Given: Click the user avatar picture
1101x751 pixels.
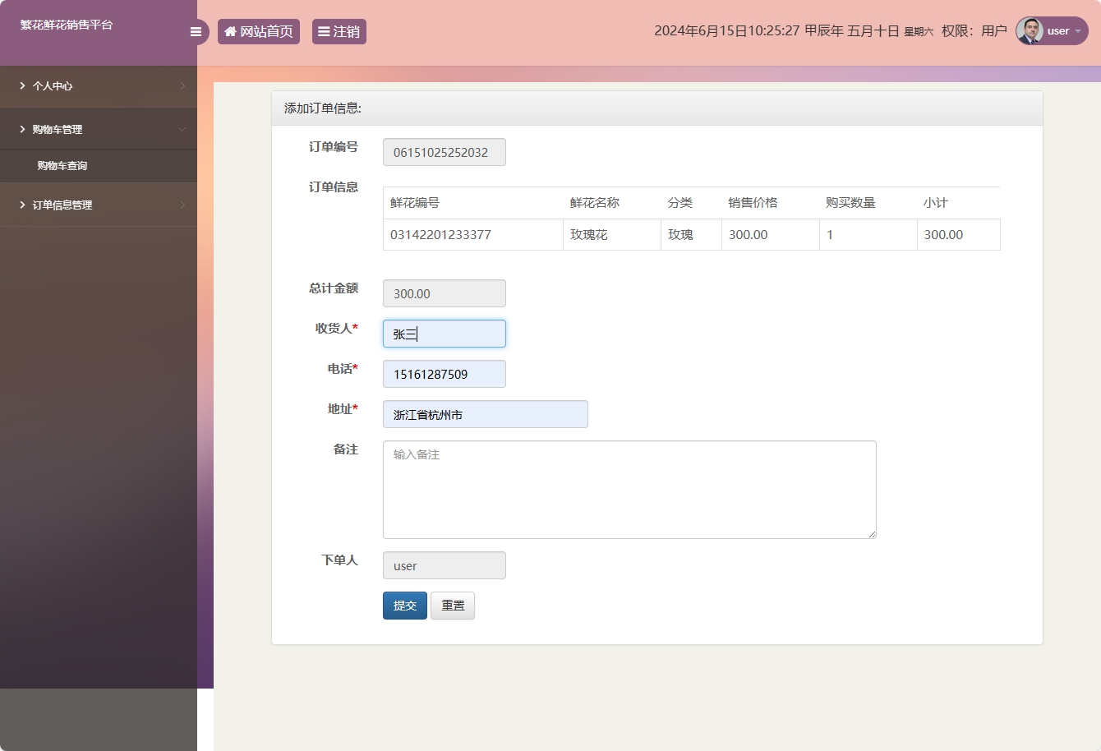Looking at the screenshot, I should click(x=1030, y=31).
